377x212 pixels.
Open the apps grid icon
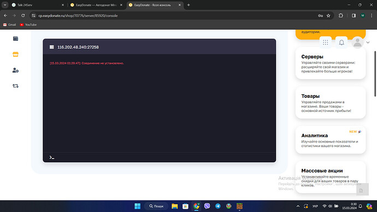[325, 43]
